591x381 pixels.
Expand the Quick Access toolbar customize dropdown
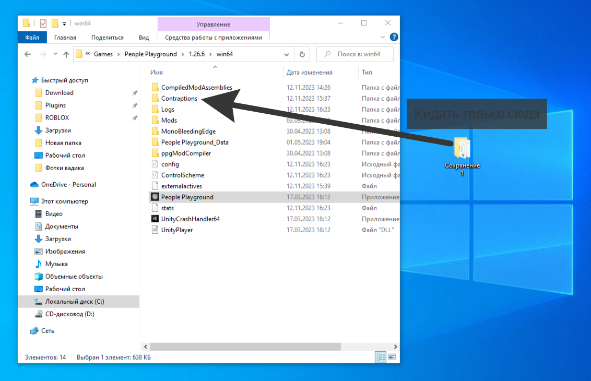pyautogui.click(x=65, y=23)
